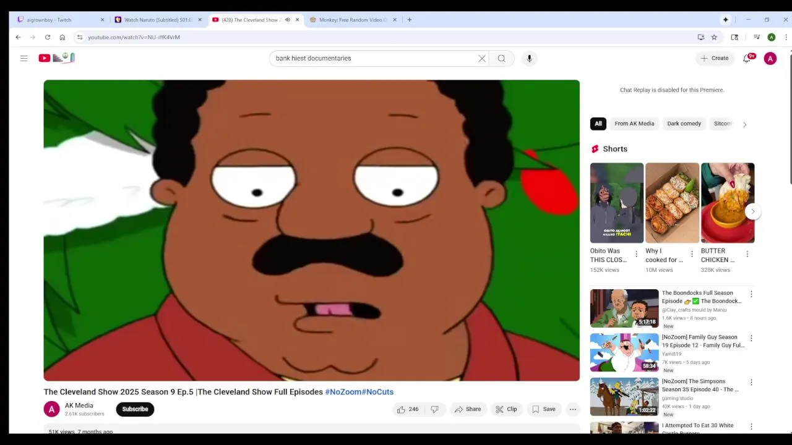Open Simpsons Season 35 Episode 40 thumbnail
Image resolution: width=792 pixels, height=445 pixels.
624,397
